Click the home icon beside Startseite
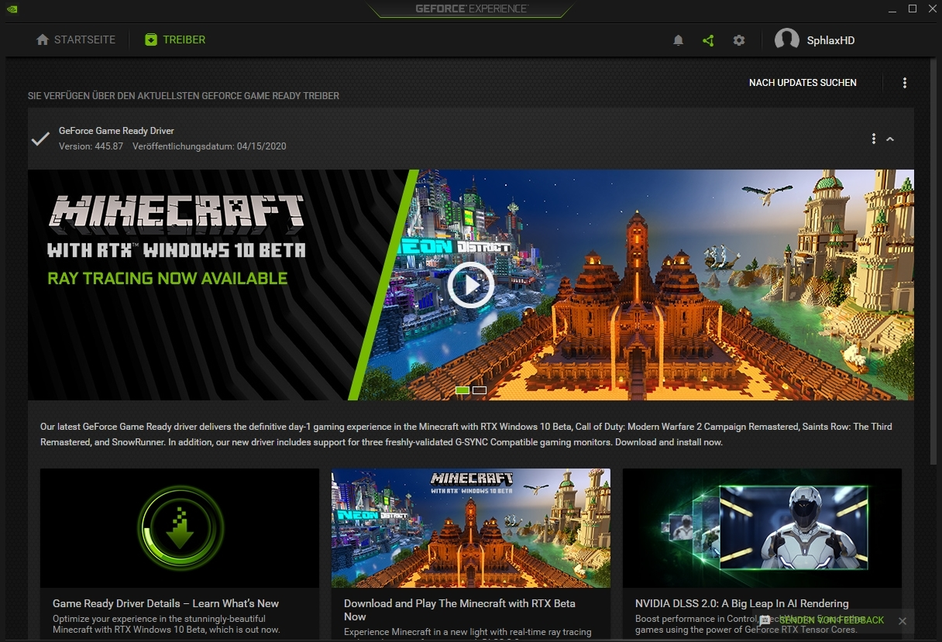The height and width of the screenshot is (642, 942). [43, 39]
